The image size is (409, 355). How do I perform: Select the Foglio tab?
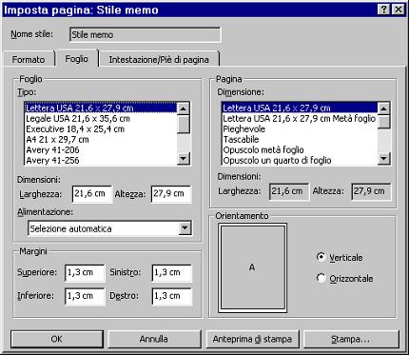click(76, 58)
